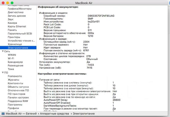Click remaining charge value 2304
Image resolution: width=170 pixels, height=117 pixels.
coord(86,42)
